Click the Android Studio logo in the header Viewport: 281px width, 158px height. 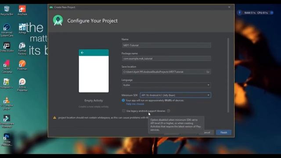click(58, 20)
